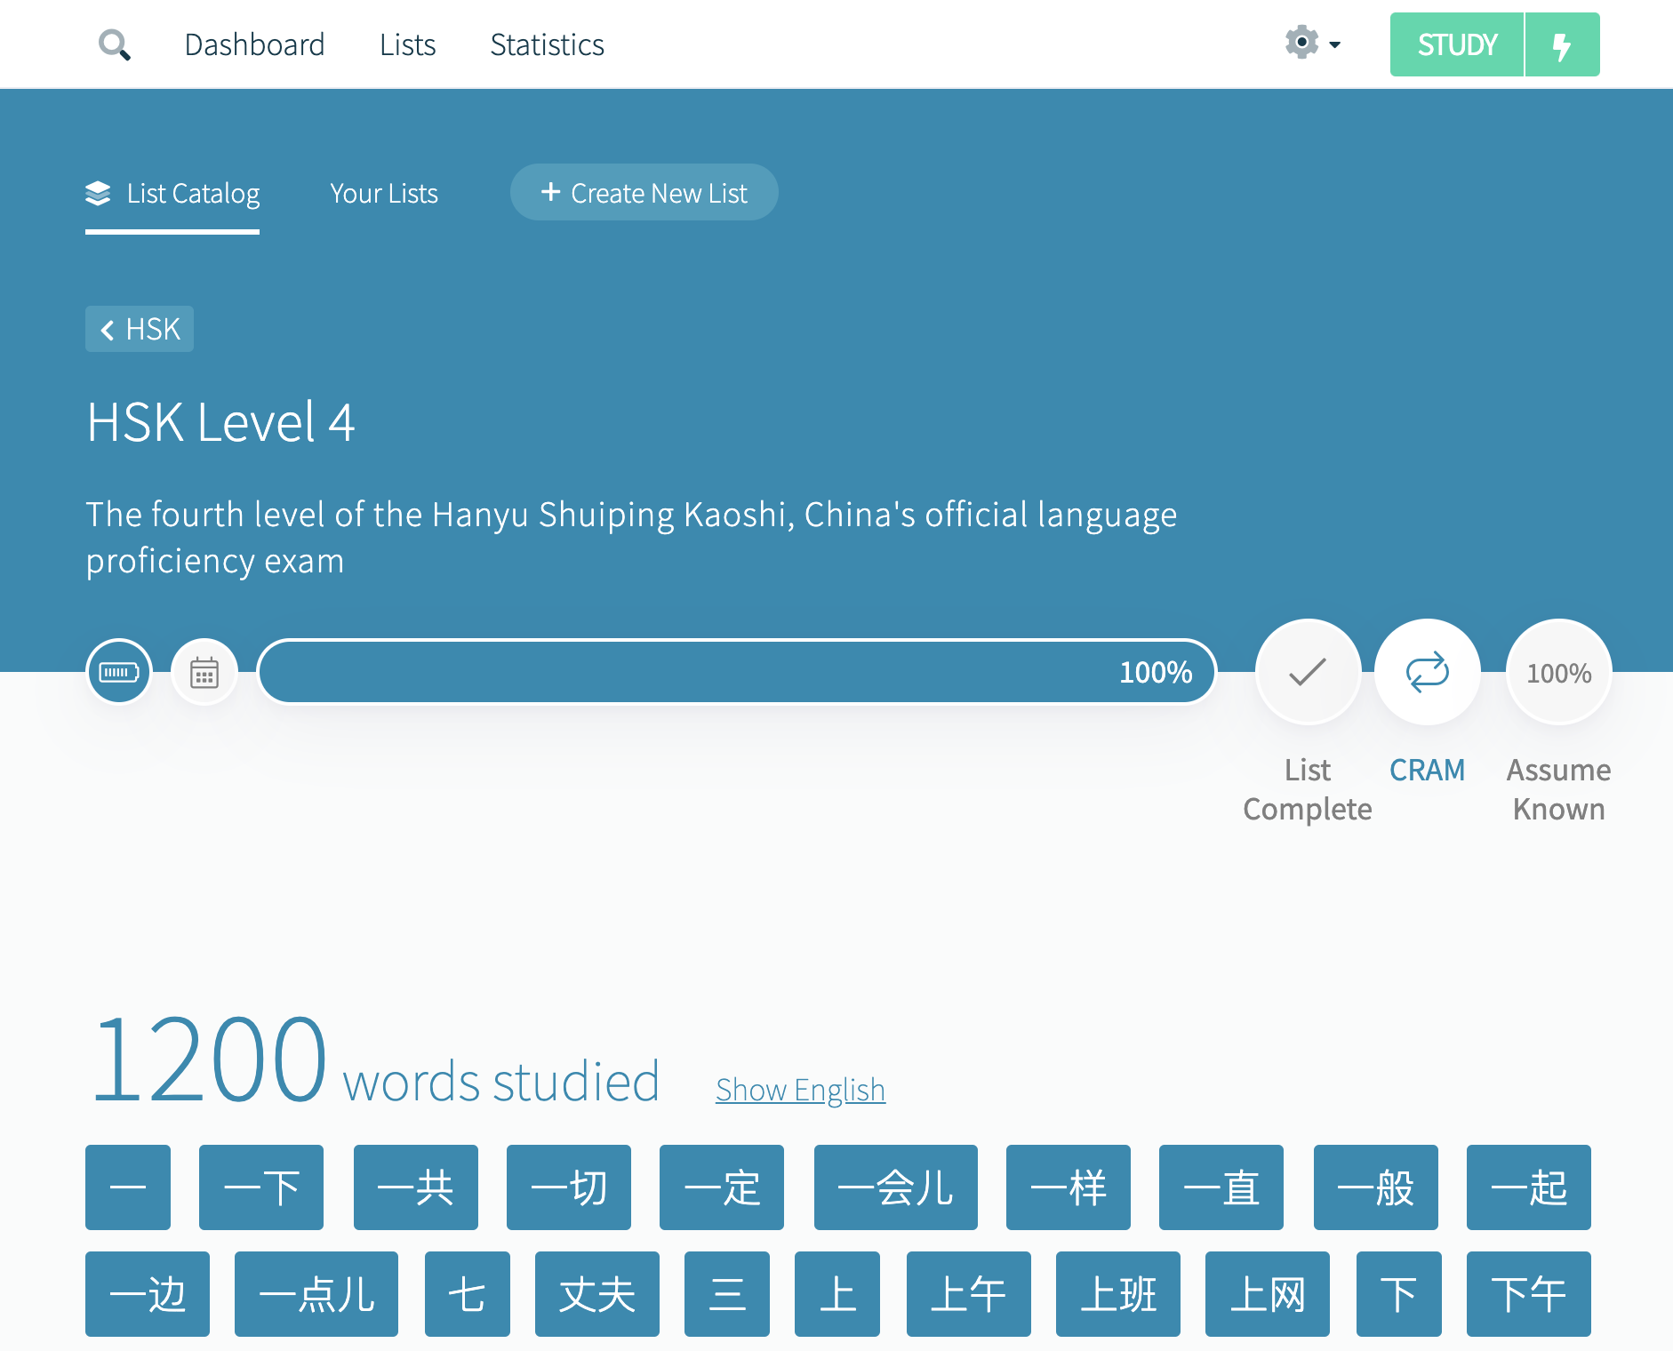Switch to Your Lists tab
This screenshot has width=1673, height=1351.
click(384, 194)
